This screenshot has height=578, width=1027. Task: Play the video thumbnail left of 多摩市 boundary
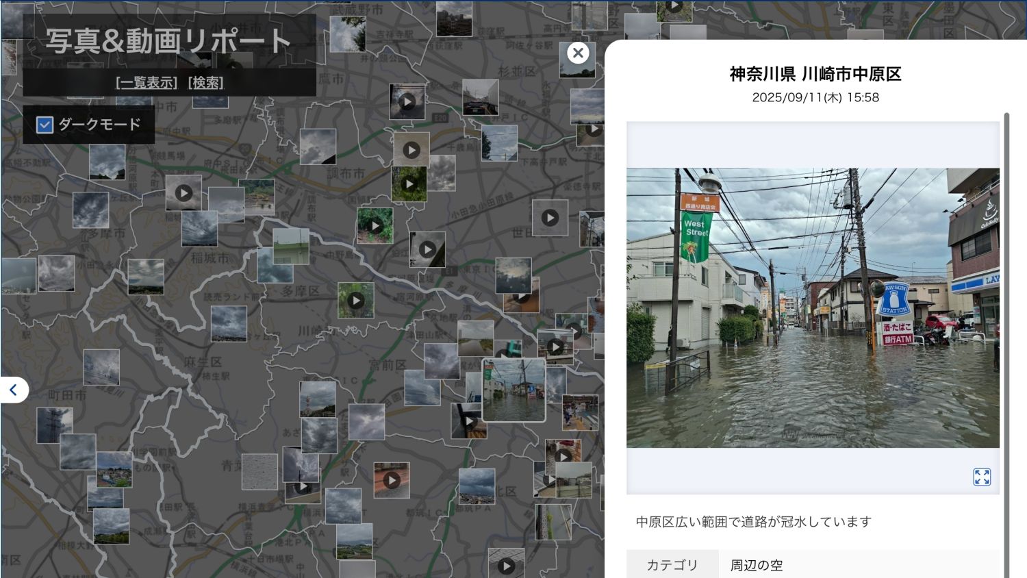click(183, 193)
